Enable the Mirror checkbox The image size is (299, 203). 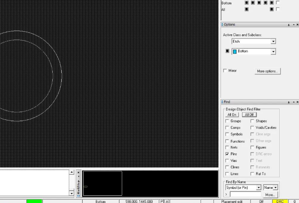[226, 71]
